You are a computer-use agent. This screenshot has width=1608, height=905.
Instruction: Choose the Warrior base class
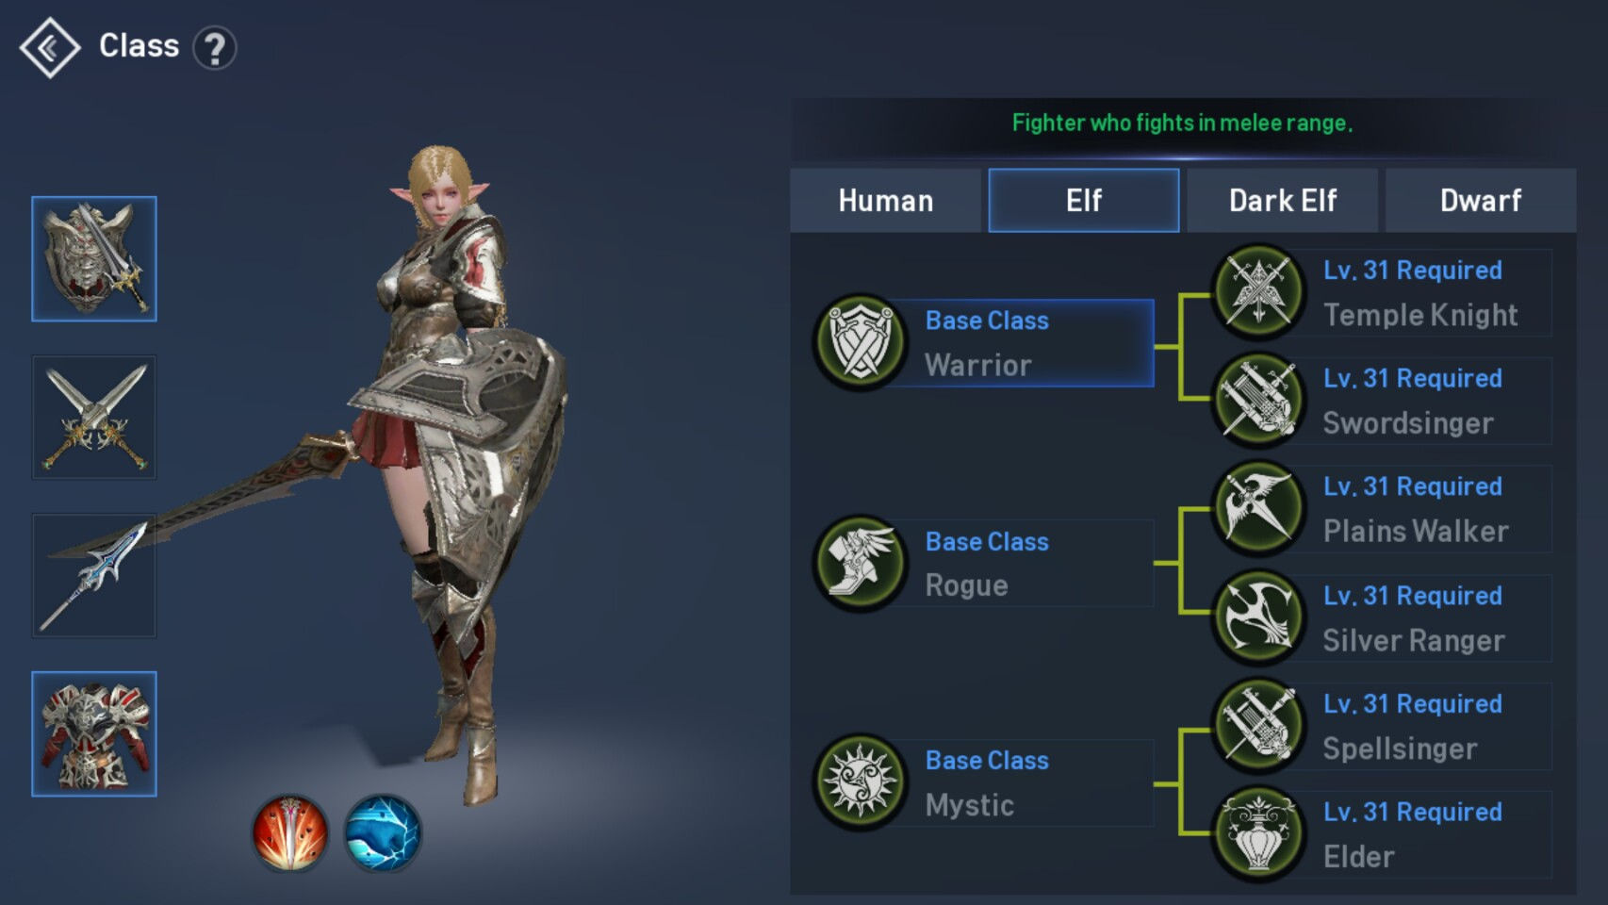coord(984,343)
